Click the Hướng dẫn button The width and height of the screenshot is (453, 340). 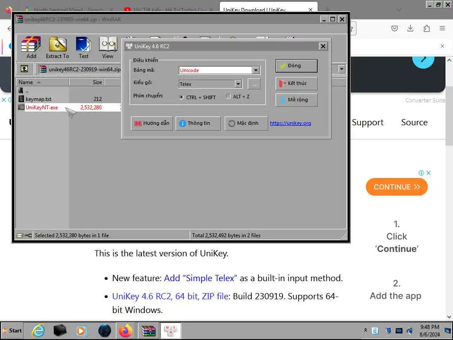tap(152, 124)
